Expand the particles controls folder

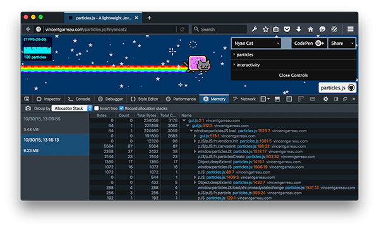pos(294,55)
